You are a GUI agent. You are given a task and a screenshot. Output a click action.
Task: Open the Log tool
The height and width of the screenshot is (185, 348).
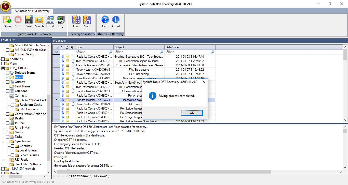click(x=61, y=22)
